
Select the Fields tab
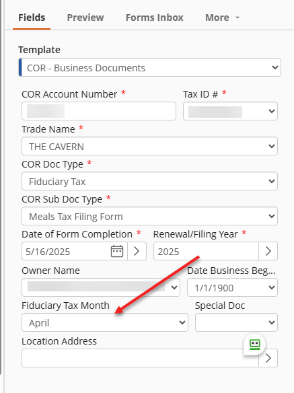pyautogui.click(x=32, y=17)
